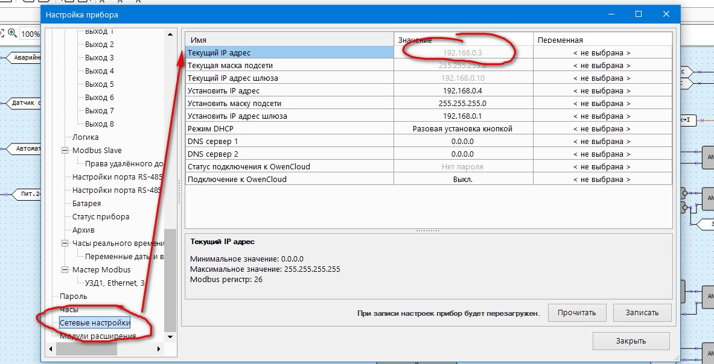Click the horizontal scroll left arrow
This screenshot has width=714, height=364.
[50, 349]
